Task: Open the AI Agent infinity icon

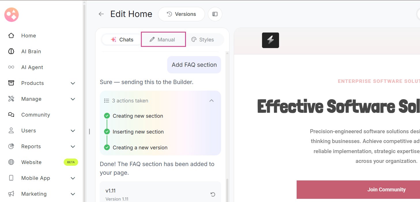Action: coord(11,67)
